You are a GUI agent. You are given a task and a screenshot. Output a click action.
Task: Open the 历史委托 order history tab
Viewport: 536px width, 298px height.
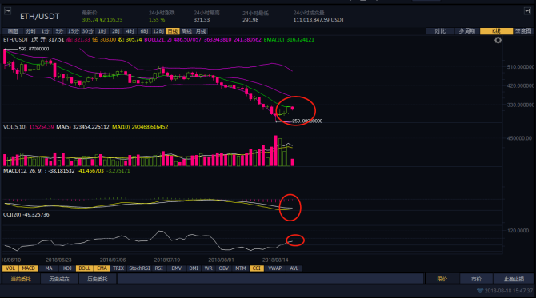tap(98, 279)
